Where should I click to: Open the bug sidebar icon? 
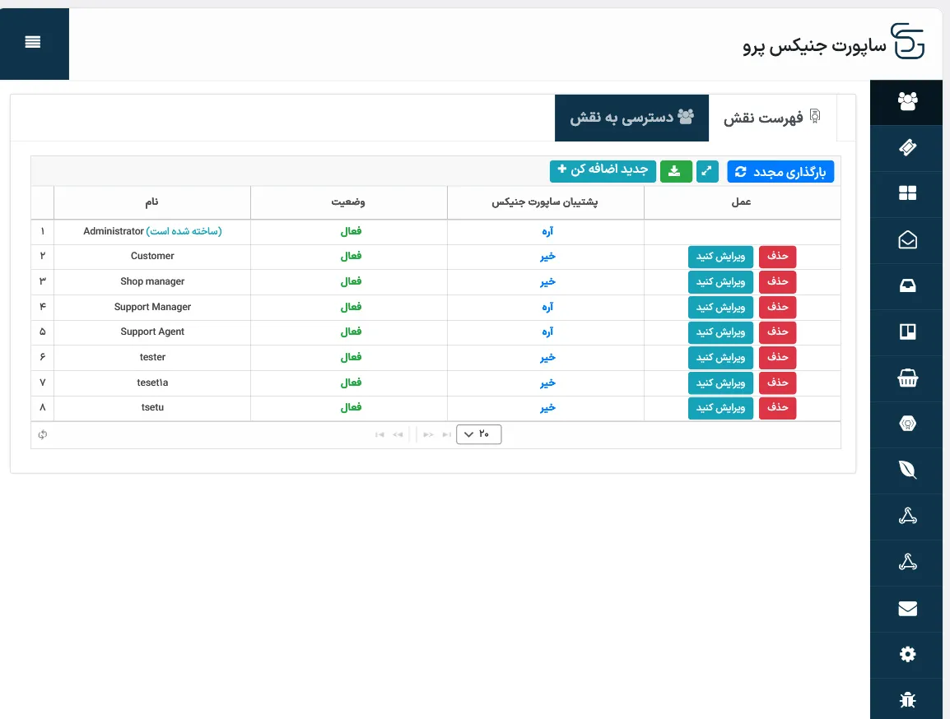(x=907, y=700)
